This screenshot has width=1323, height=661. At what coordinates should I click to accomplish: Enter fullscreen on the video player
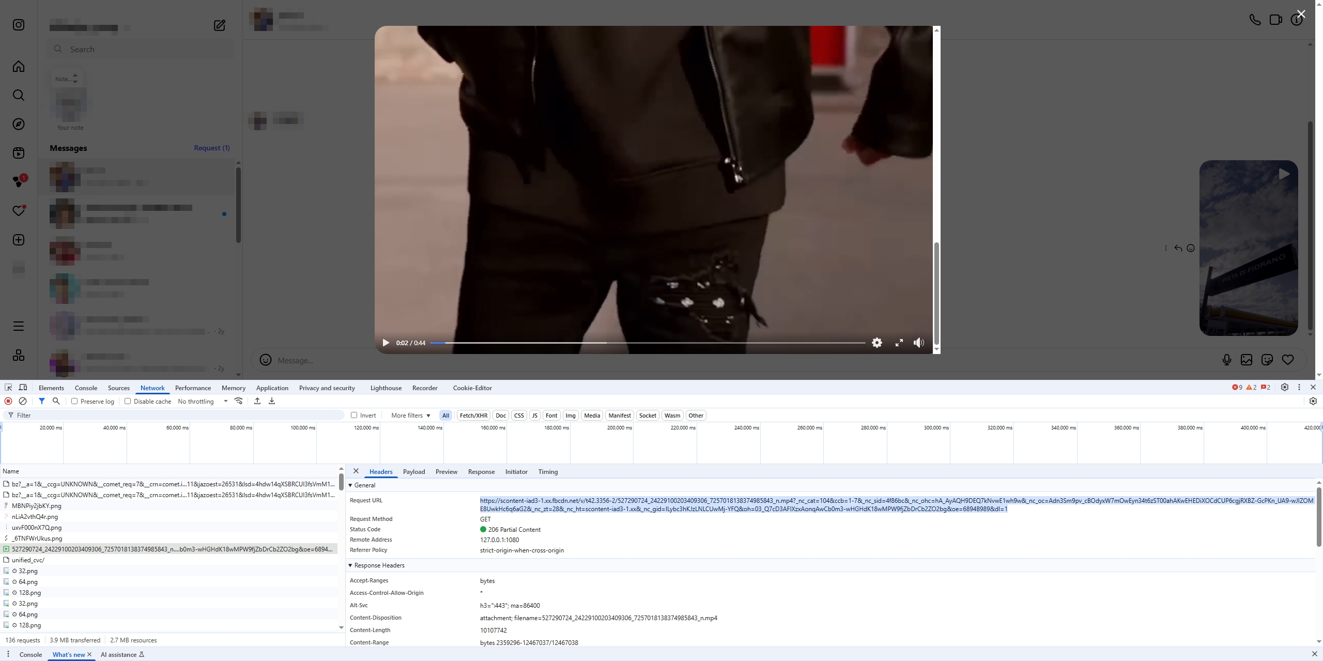899,343
